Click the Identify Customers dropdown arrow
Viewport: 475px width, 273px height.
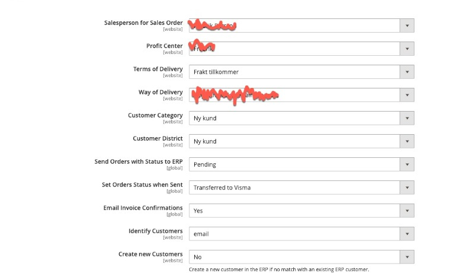pos(407,234)
